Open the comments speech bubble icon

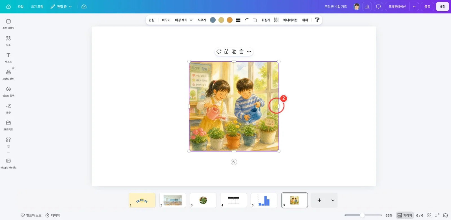click(378, 6)
